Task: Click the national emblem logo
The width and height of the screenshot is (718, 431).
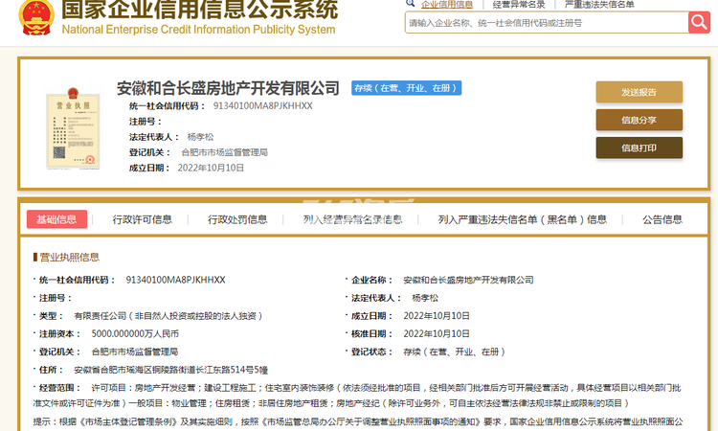Action: 36,17
